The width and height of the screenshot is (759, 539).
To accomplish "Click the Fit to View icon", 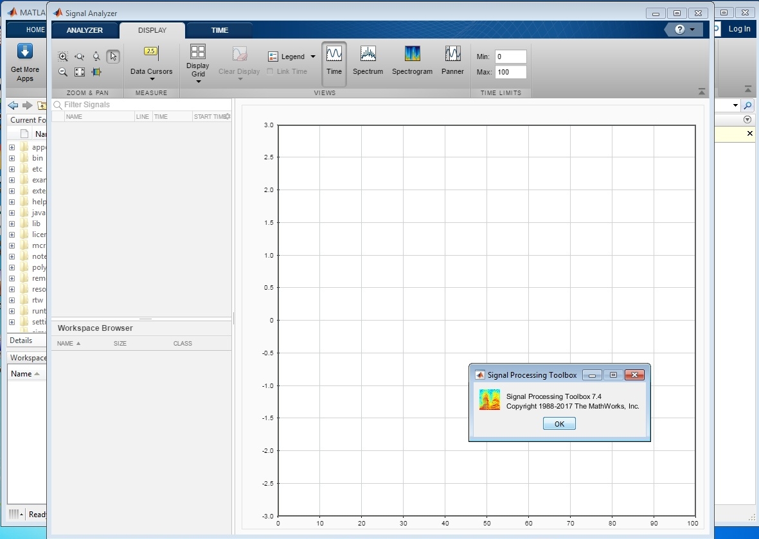I will click(80, 72).
